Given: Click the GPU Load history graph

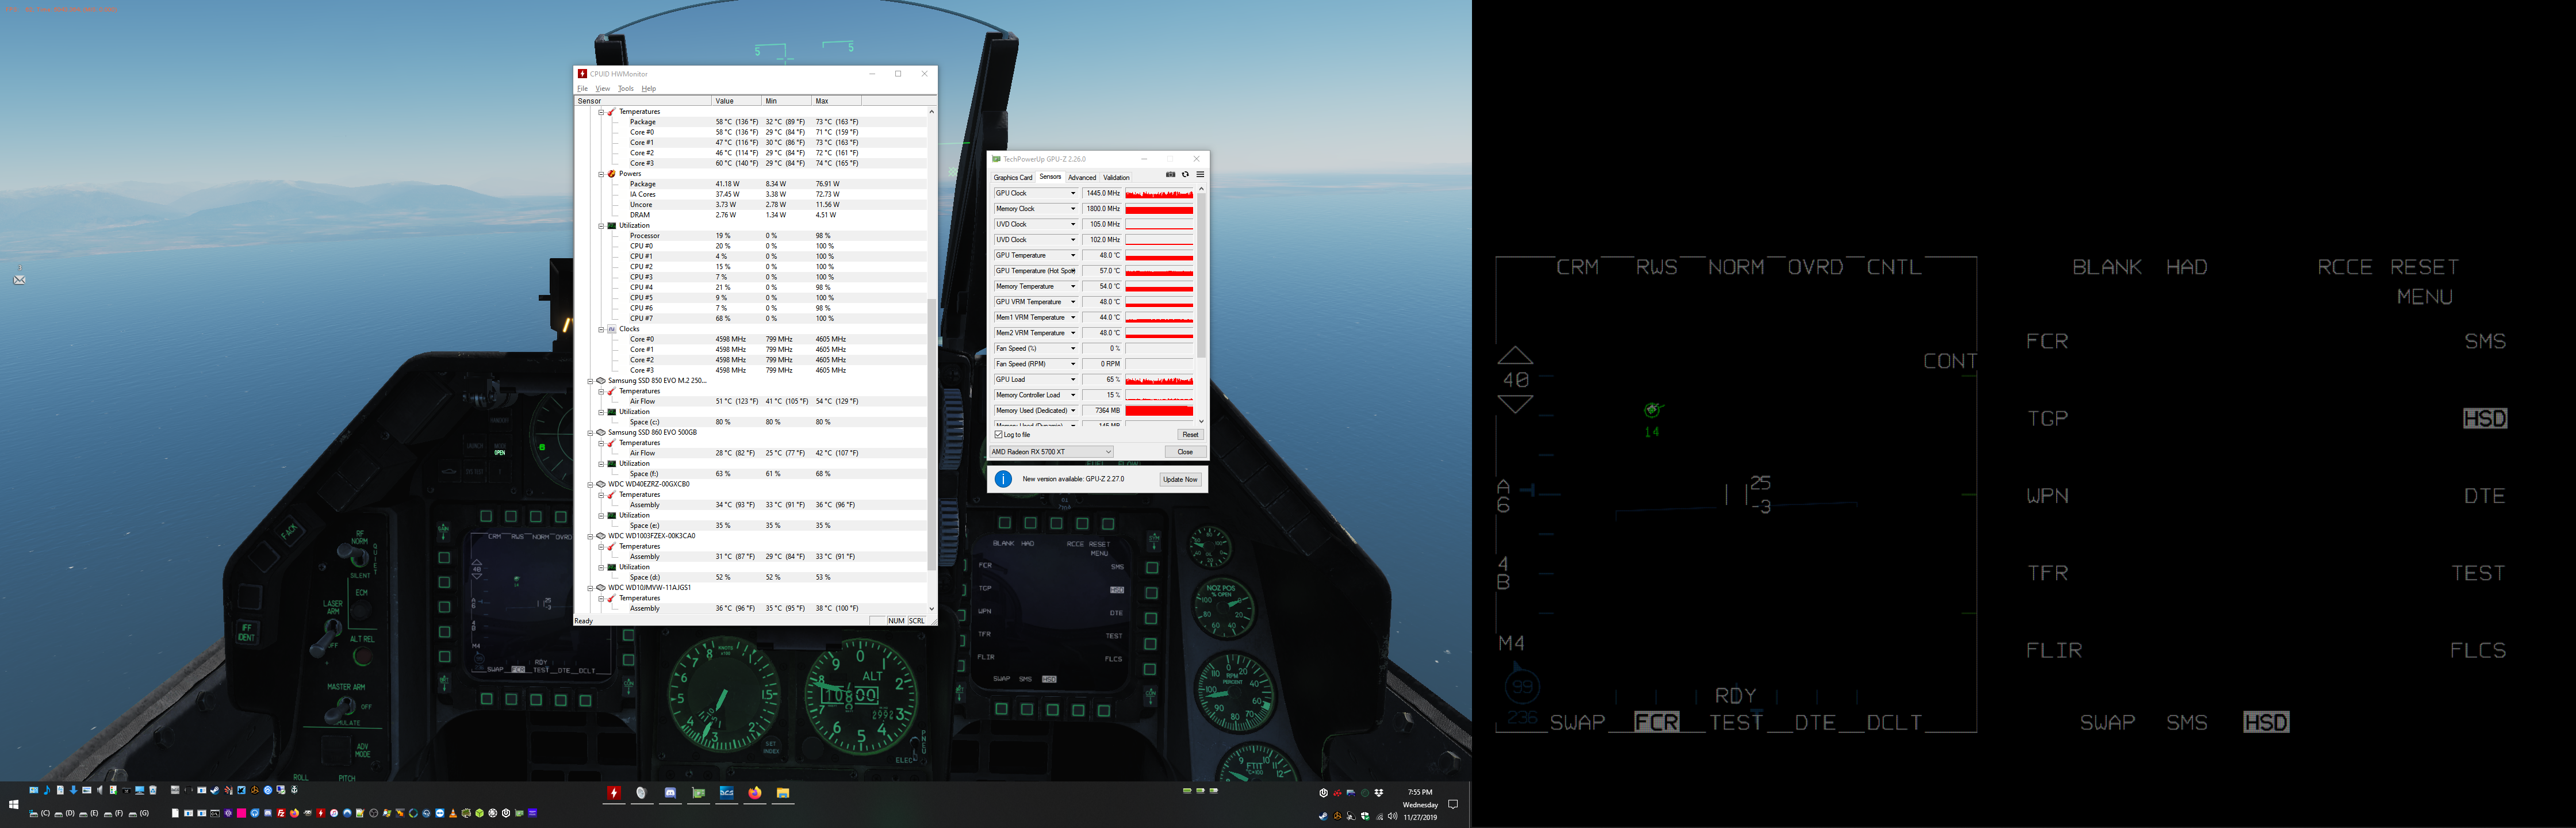Looking at the screenshot, I should point(1159,380).
